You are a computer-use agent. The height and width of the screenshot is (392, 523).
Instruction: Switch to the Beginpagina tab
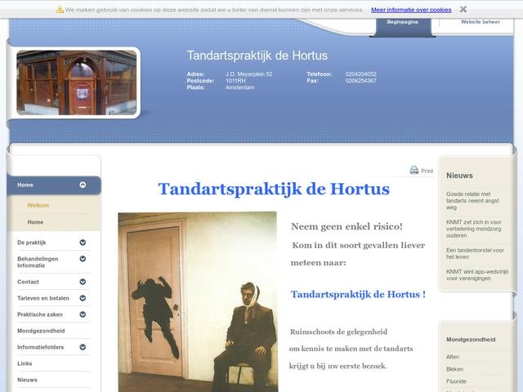pos(402,22)
